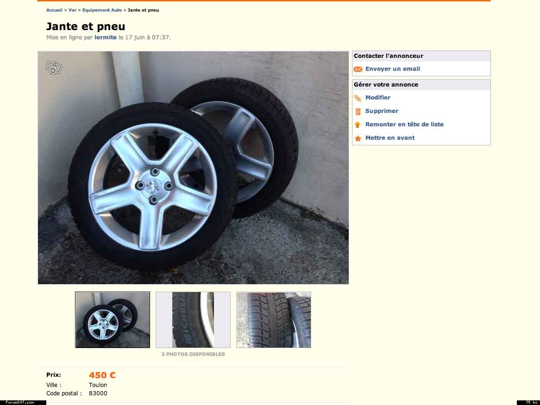The height and width of the screenshot is (405, 540).
Task: Click Remonter en tête de liste
Action: coord(404,125)
